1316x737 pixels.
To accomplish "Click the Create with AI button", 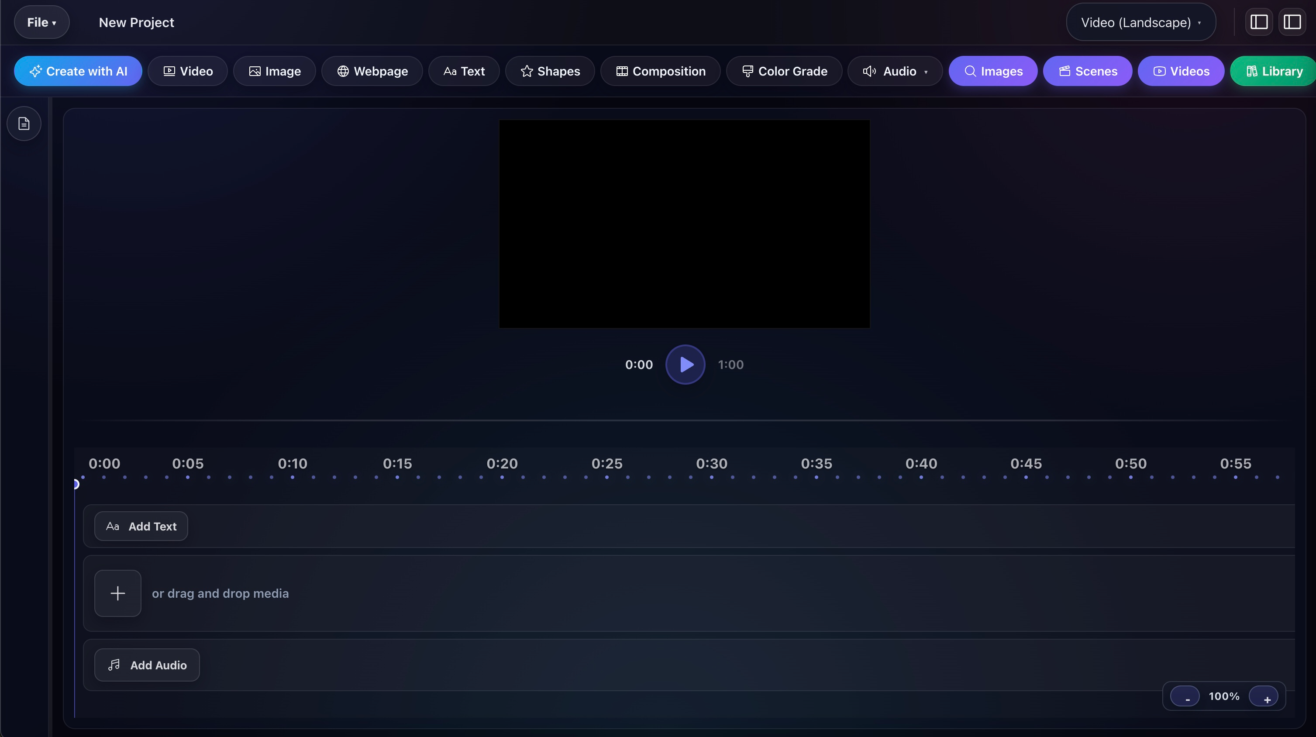I will [78, 71].
